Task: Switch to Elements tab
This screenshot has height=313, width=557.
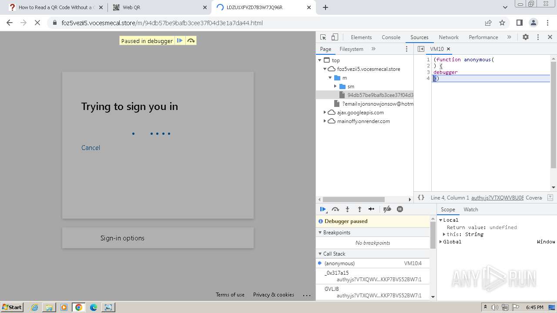Action: coord(361,37)
